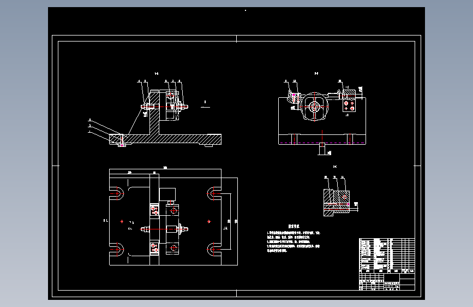Select the hatched base plate in section view
Screen dimensions: 473x307
coord(165,139)
